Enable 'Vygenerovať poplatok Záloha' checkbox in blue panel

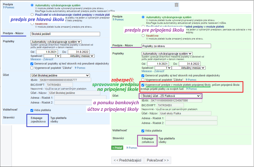(32, 68)
